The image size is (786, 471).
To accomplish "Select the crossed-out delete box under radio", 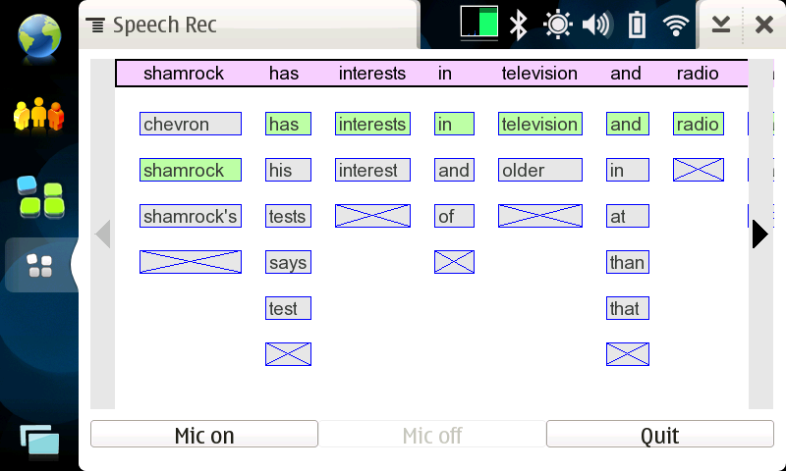I will tap(699, 170).
